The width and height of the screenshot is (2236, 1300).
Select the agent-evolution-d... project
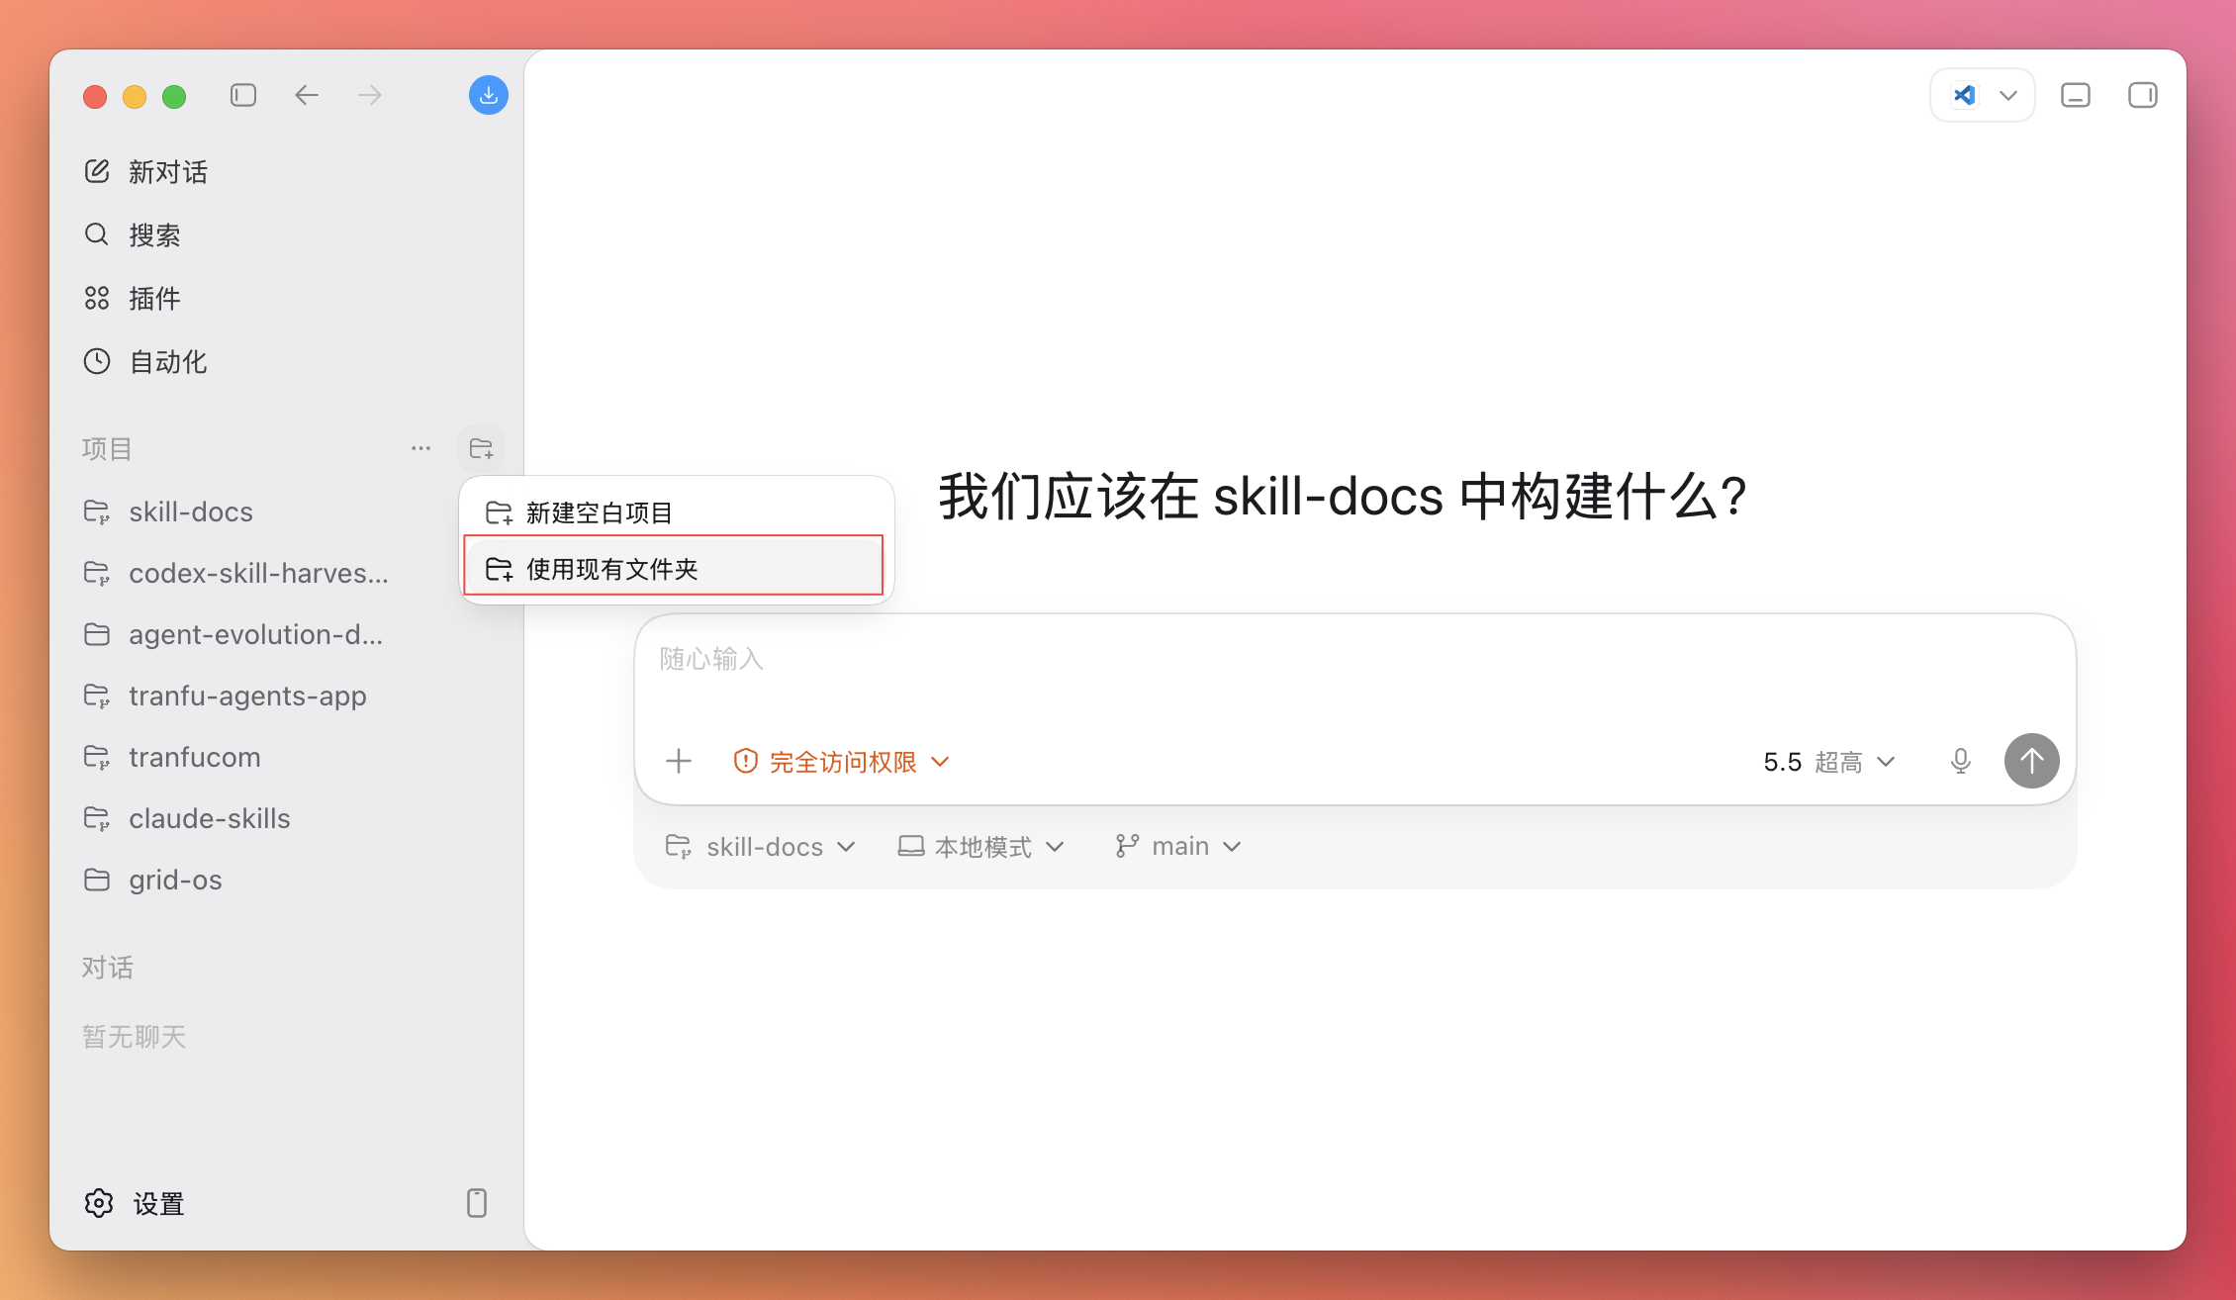(x=233, y=635)
